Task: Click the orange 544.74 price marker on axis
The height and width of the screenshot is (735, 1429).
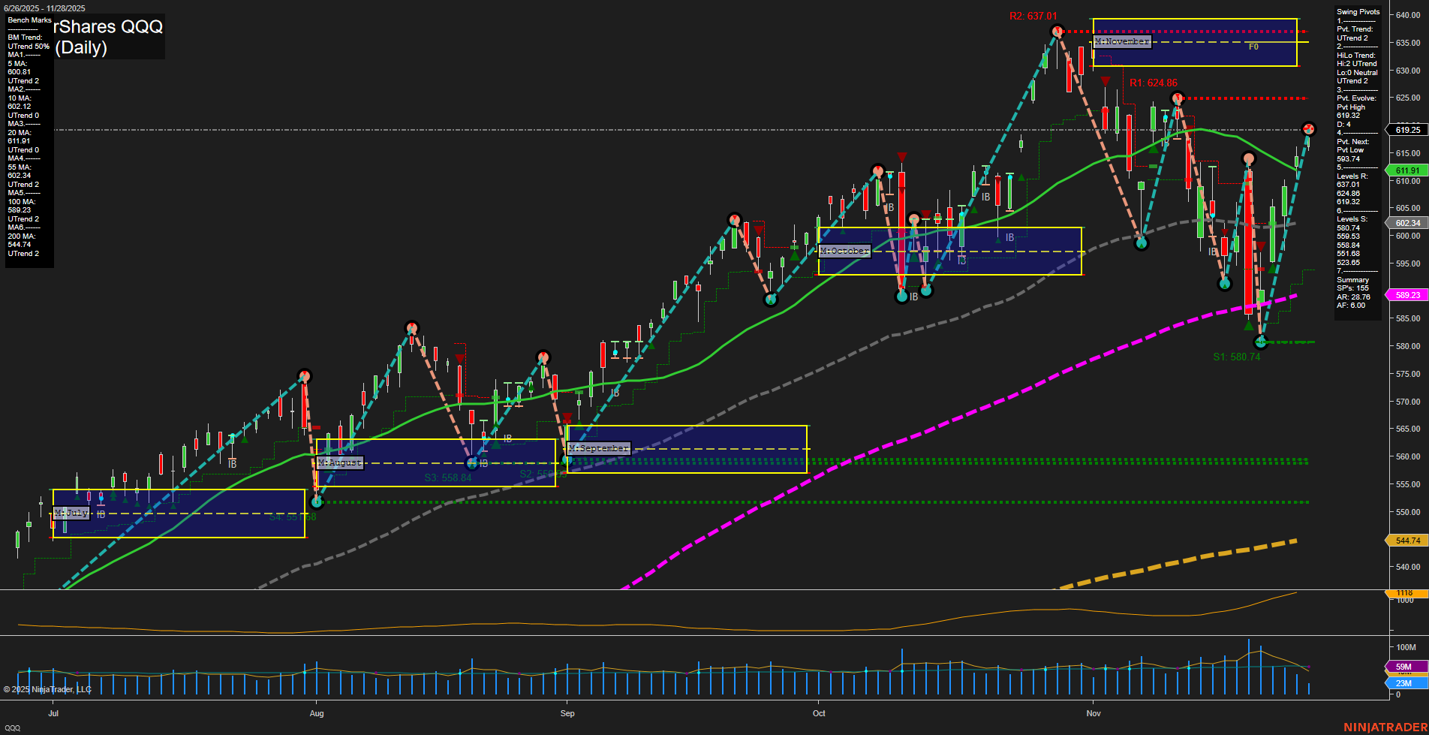Action: [1406, 541]
